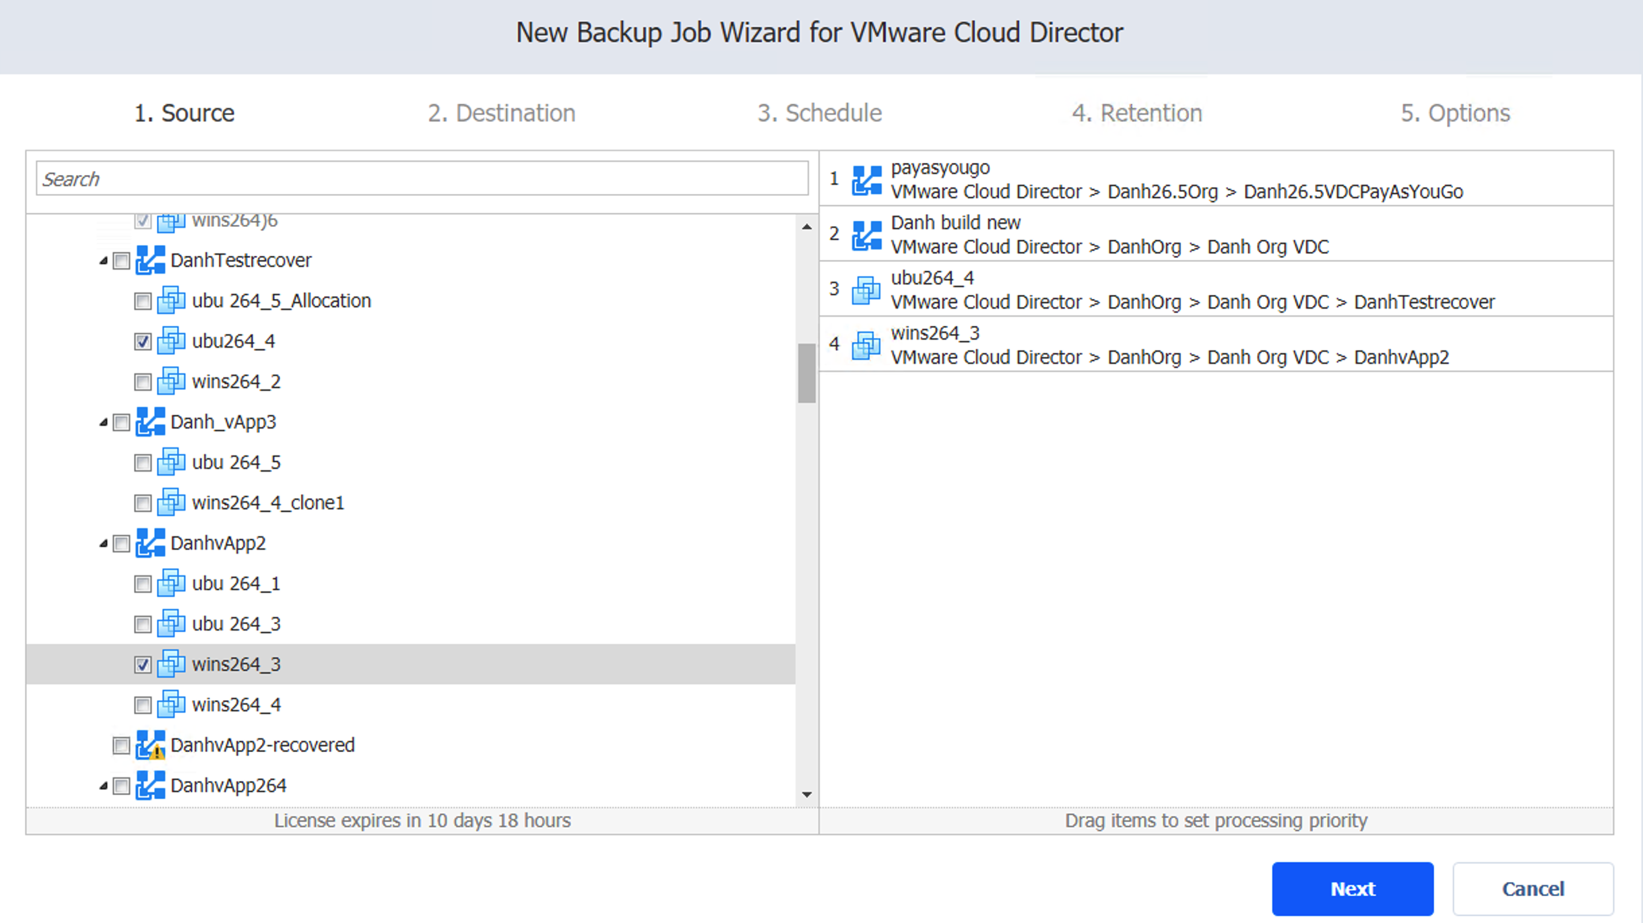Click the wins264_3 icon in selected list

coord(866,346)
